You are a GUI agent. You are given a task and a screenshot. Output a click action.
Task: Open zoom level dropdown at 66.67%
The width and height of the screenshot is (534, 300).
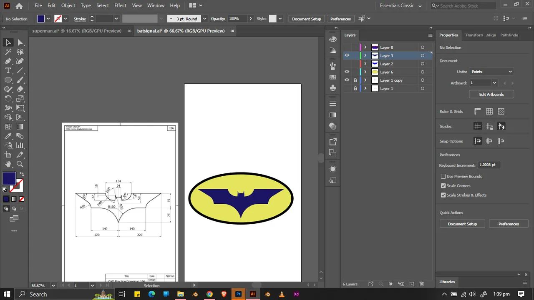point(53,286)
